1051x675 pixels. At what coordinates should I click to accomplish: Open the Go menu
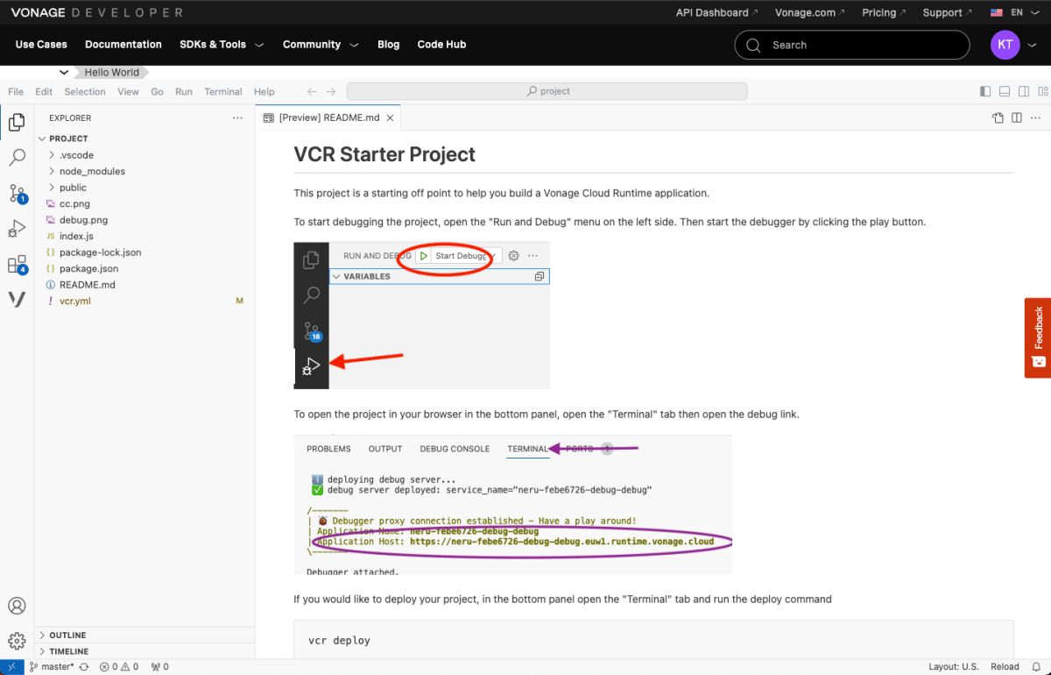point(157,91)
